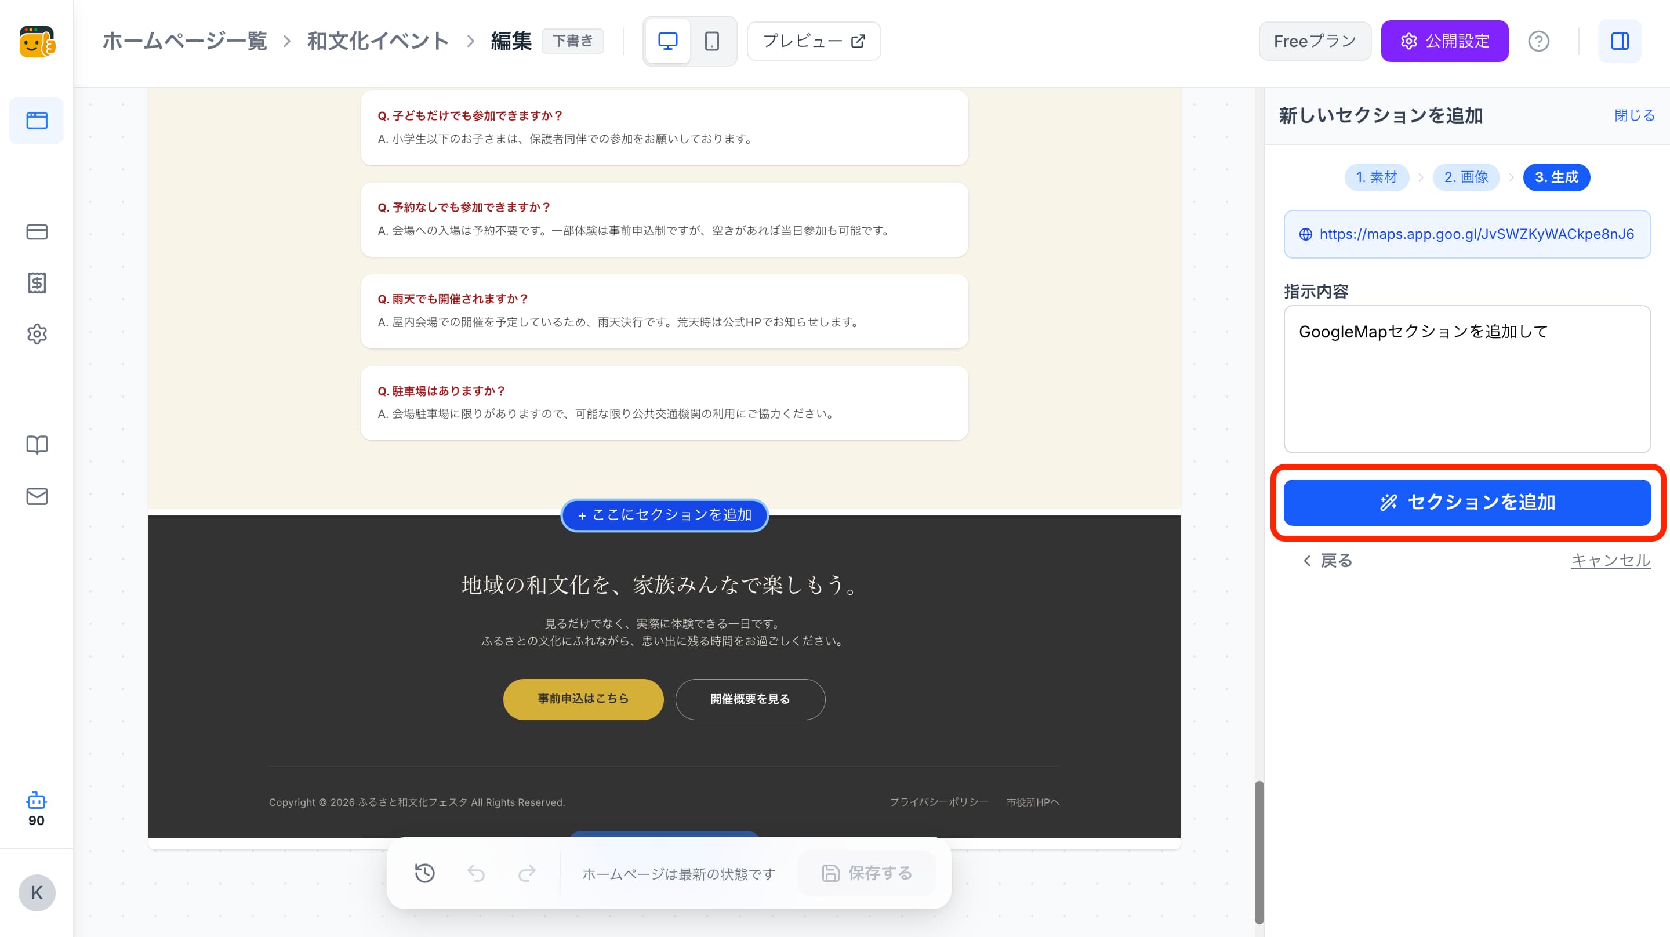Click the yellow 事前申込はこちら button

pos(583,699)
